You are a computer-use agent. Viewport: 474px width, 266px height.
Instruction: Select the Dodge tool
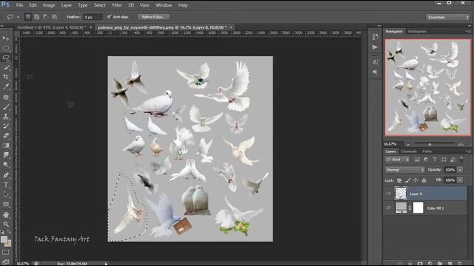tap(6, 165)
